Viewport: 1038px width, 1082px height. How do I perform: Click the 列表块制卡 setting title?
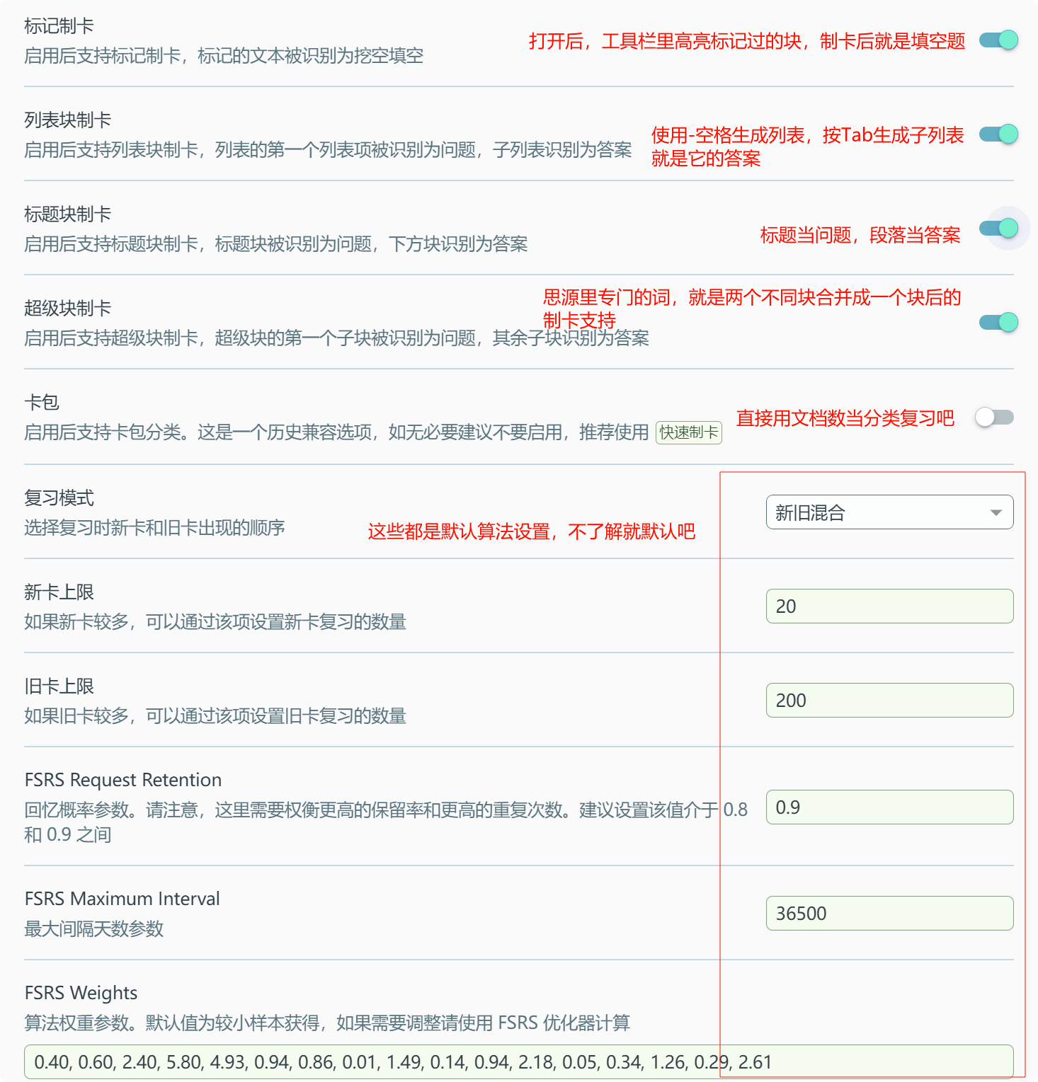click(x=67, y=120)
